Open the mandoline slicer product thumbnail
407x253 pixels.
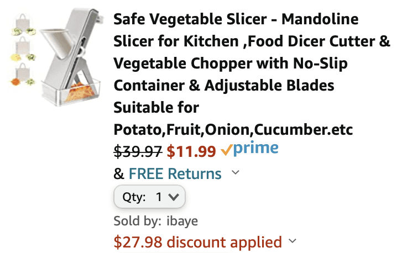pos(56,57)
